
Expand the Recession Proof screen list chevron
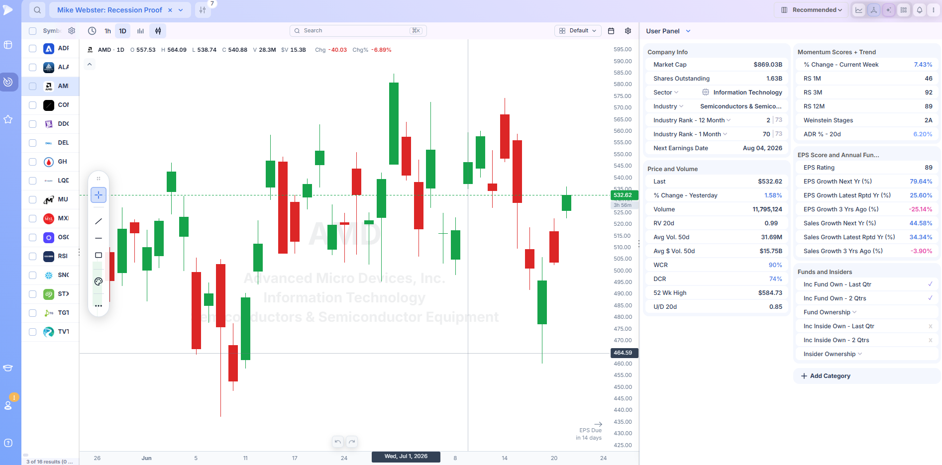tap(181, 10)
